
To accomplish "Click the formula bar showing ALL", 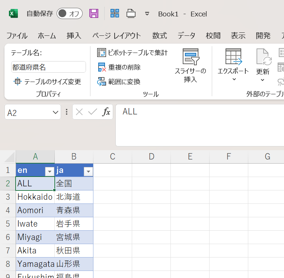I will [x=200, y=125].
